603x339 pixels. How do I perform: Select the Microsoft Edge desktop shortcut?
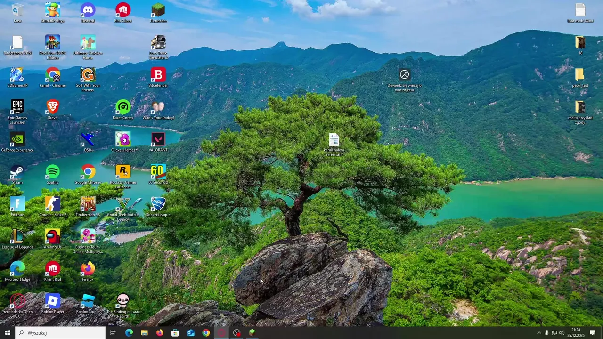coord(17,271)
